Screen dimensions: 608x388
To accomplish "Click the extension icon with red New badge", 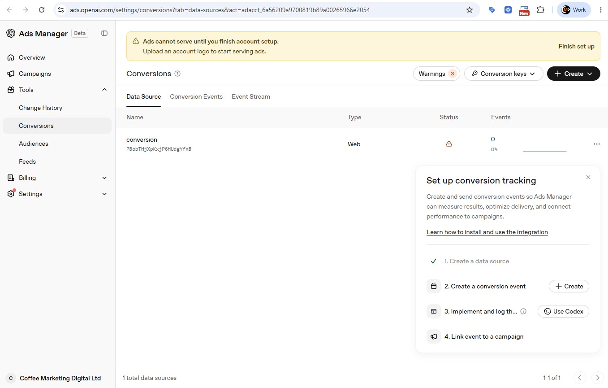I will tap(524, 10).
